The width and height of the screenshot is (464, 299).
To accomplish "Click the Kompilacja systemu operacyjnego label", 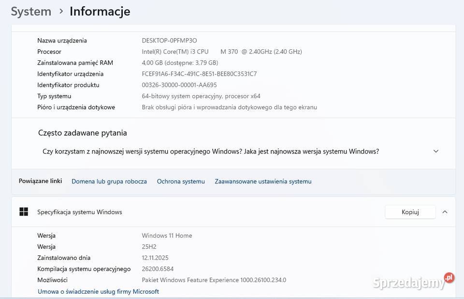I will coord(84,269).
